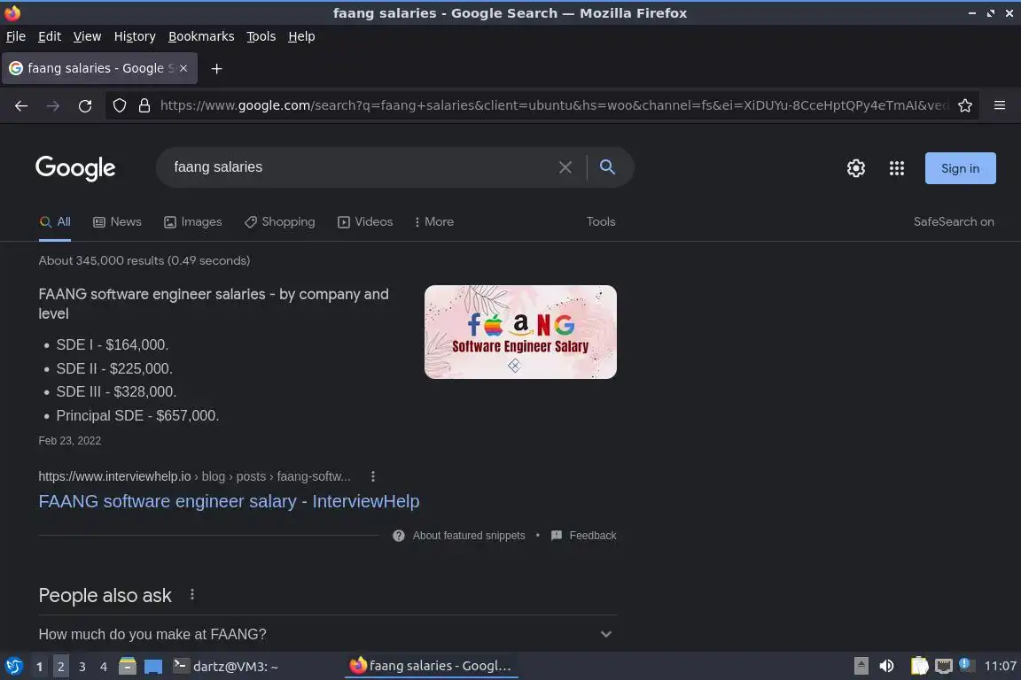The height and width of the screenshot is (680, 1021).
Task: Switch to the Shopping results tab
Action: pyautogui.click(x=280, y=222)
